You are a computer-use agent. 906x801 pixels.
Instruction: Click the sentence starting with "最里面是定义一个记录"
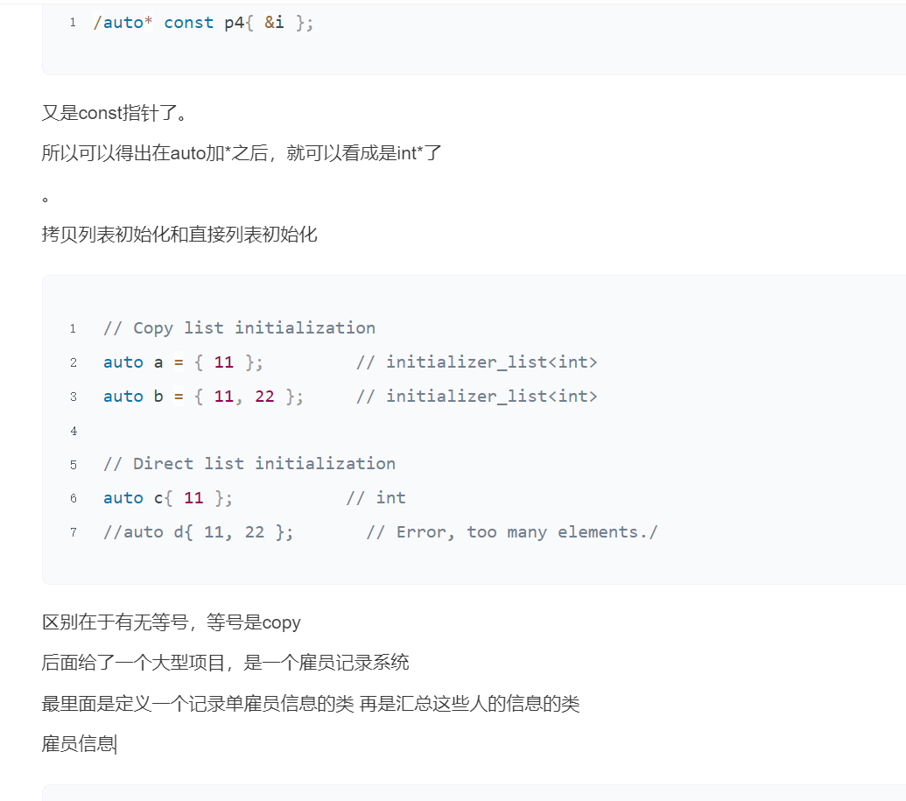(x=311, y=703)
